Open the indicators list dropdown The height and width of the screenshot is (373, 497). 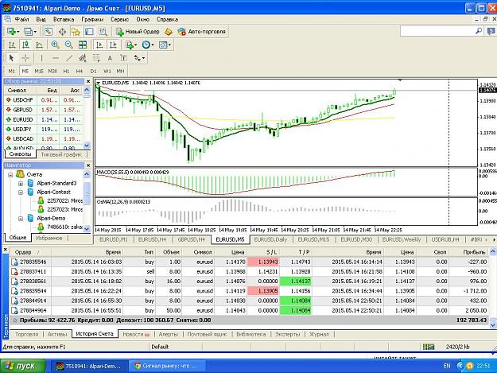(x=131, y=45)
